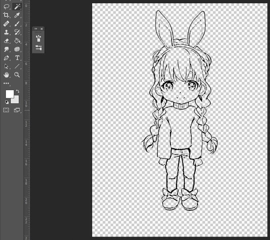Select the Spot Healing Brush tool
The width and height of the screenshot is (270, 240).
click(6, 24)
